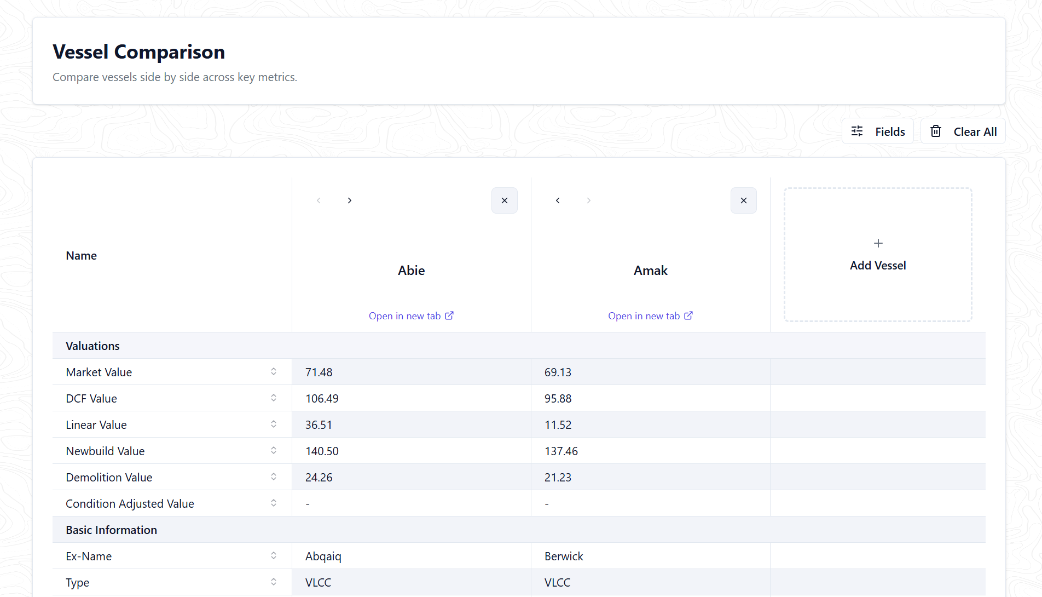
Task: Click the Add Vessel card
Action: [878, 255]
